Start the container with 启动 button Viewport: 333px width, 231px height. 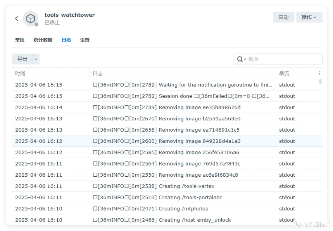pyautogui.click(x=283, y=17)
